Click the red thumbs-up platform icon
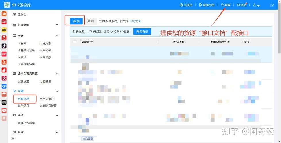 click(4, 70)
